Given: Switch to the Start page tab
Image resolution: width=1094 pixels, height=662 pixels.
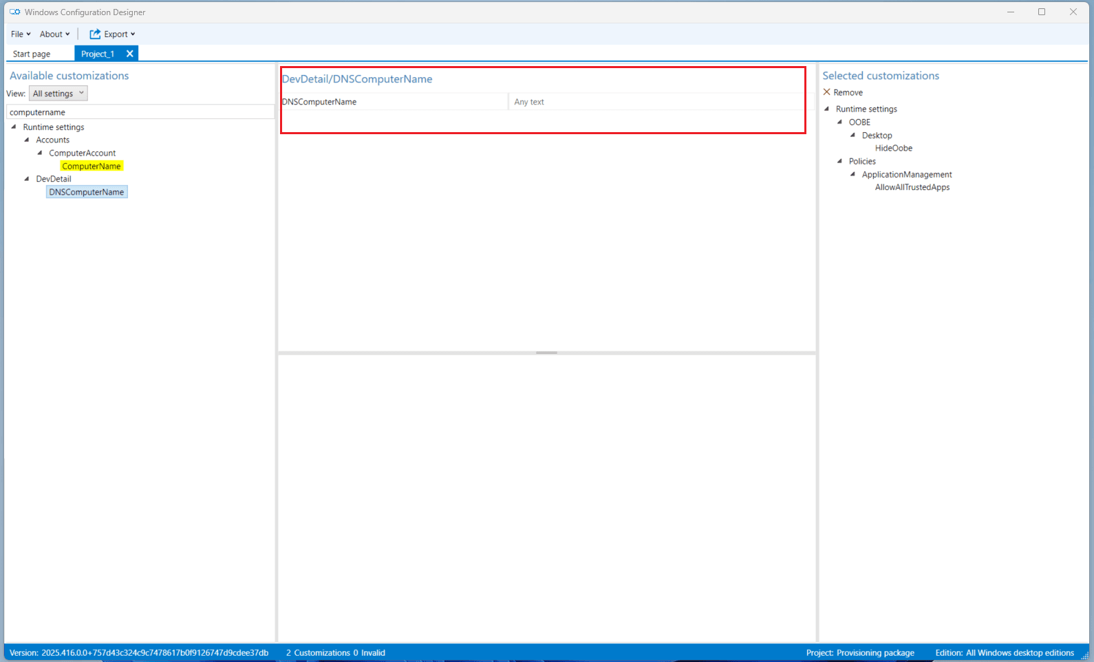Looking at the screenshot, I should click(32, 54).
